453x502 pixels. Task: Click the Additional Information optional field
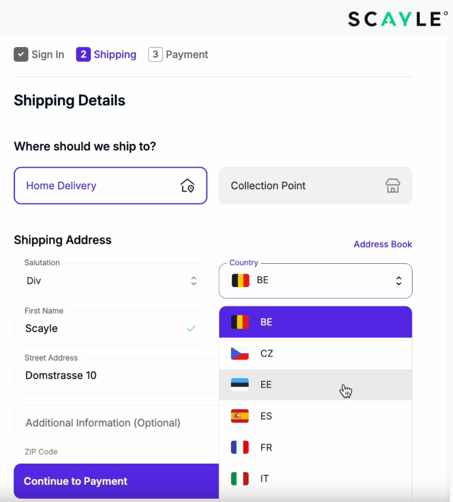(x=110, y=423)
